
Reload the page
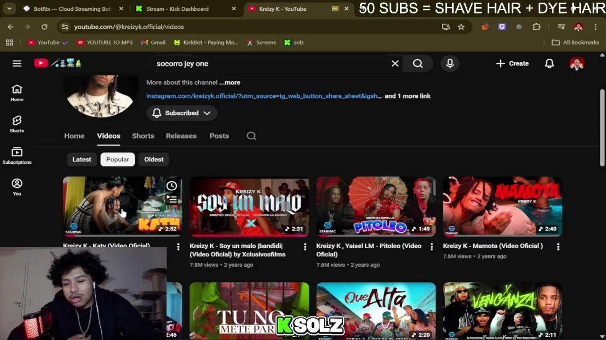[45, 27]
